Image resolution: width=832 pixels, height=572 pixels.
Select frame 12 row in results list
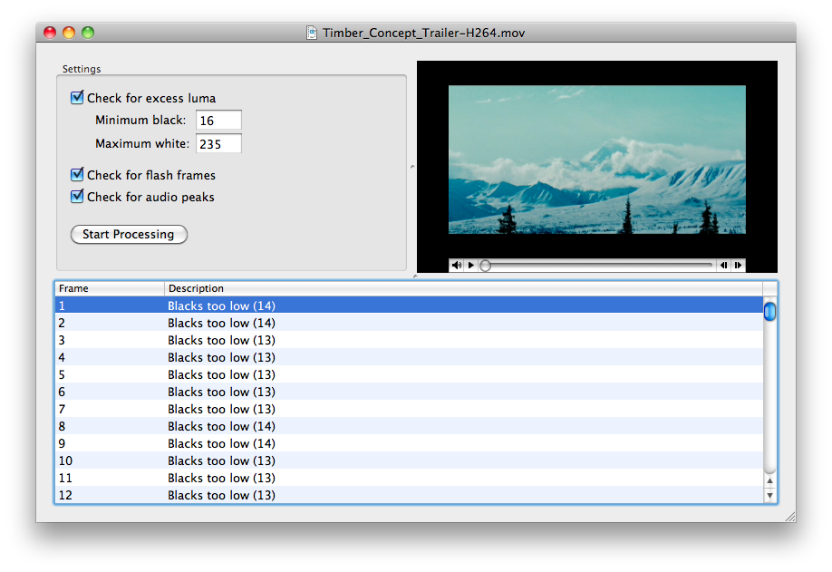[x=409, y=495]
